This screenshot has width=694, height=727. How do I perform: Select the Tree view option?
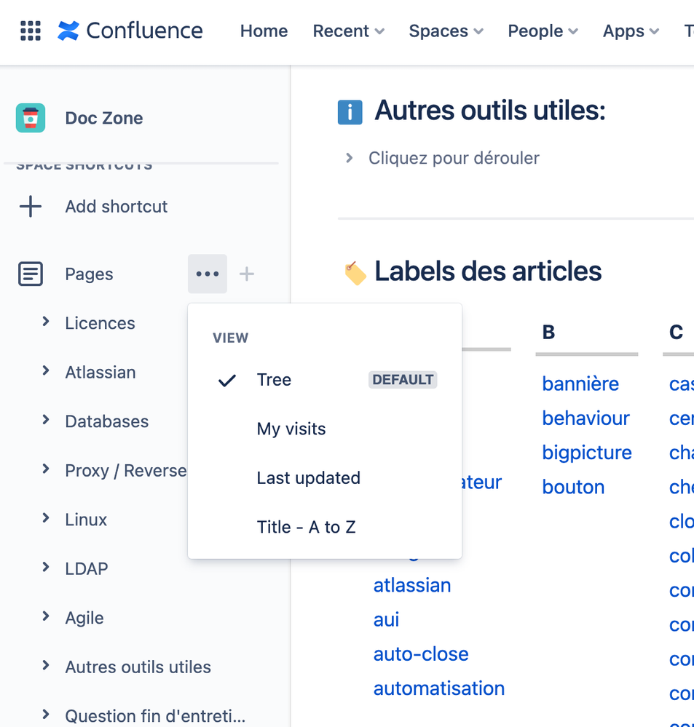click(325, 380)
